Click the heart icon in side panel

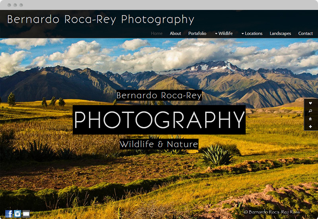(310, 103)
